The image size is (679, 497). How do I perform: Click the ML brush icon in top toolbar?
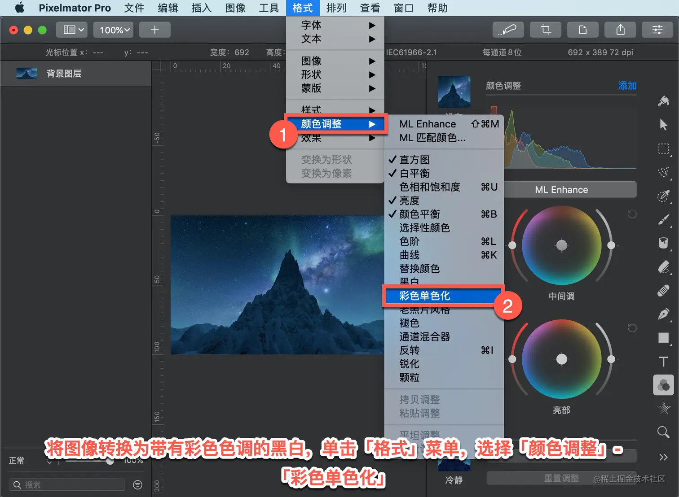click(508, 30)
